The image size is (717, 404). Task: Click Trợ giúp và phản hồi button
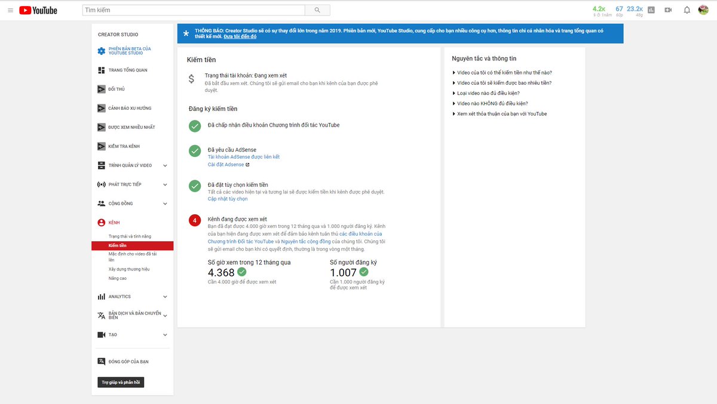pyautogui.click(x=121, y=382)
